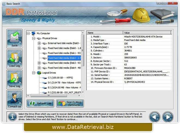Screen dimensions: 180x133
Task: Click the Logical Drives globe icon
Action: pyautogui.click(x=39, y=73)
